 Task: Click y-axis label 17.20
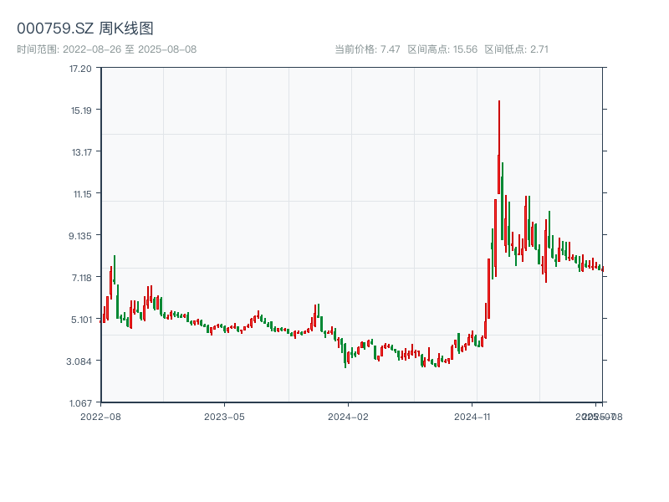click(x=80, y=69)
